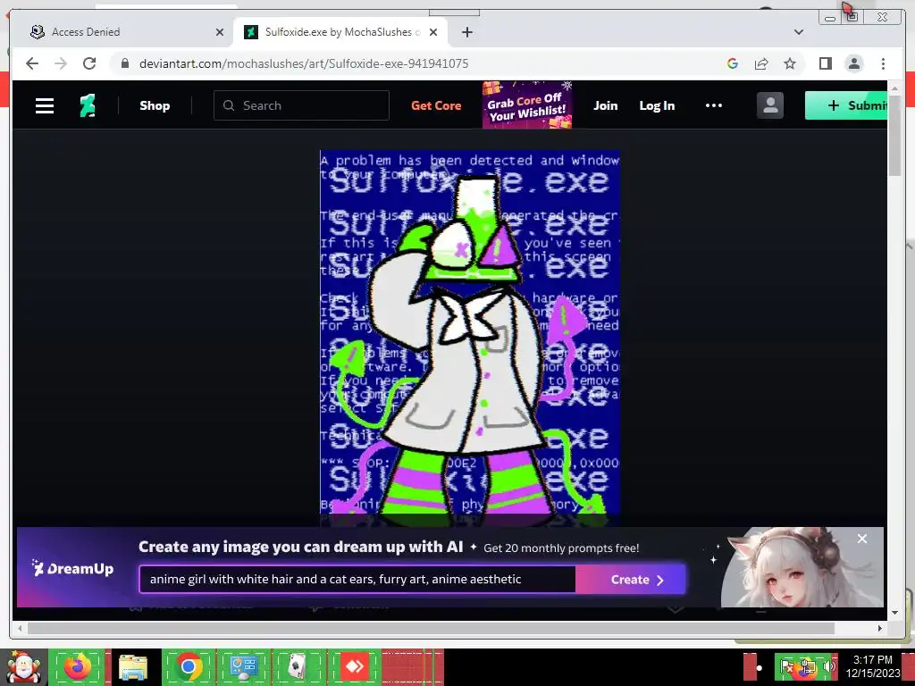Go back to the previous page
The image size is (915, 686).
[32, 63]
